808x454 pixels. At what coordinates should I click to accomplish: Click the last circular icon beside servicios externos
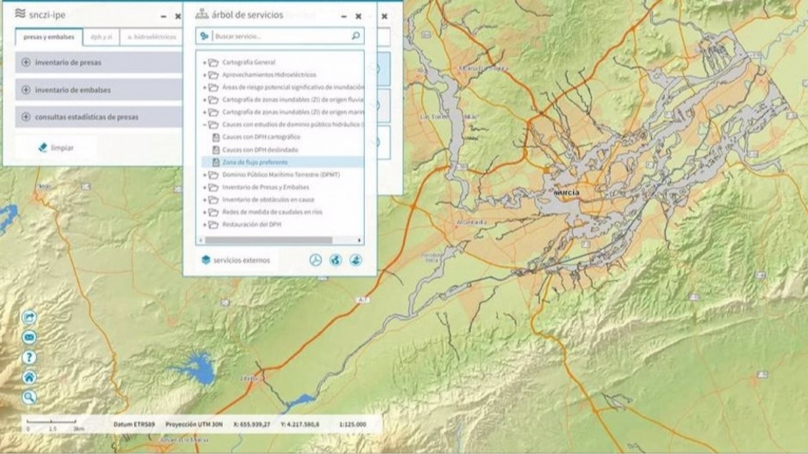356,260
